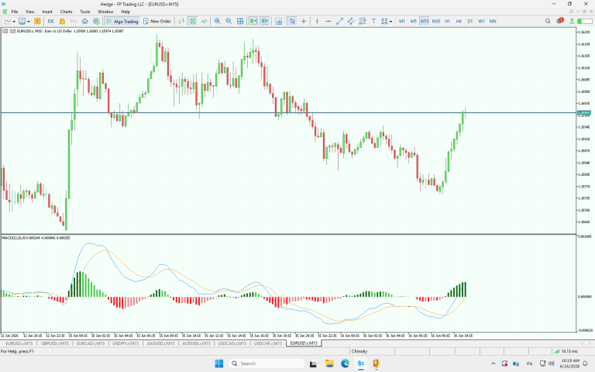Open the View menu
Screen dimensions: 595x372
[x=29, y=12]
